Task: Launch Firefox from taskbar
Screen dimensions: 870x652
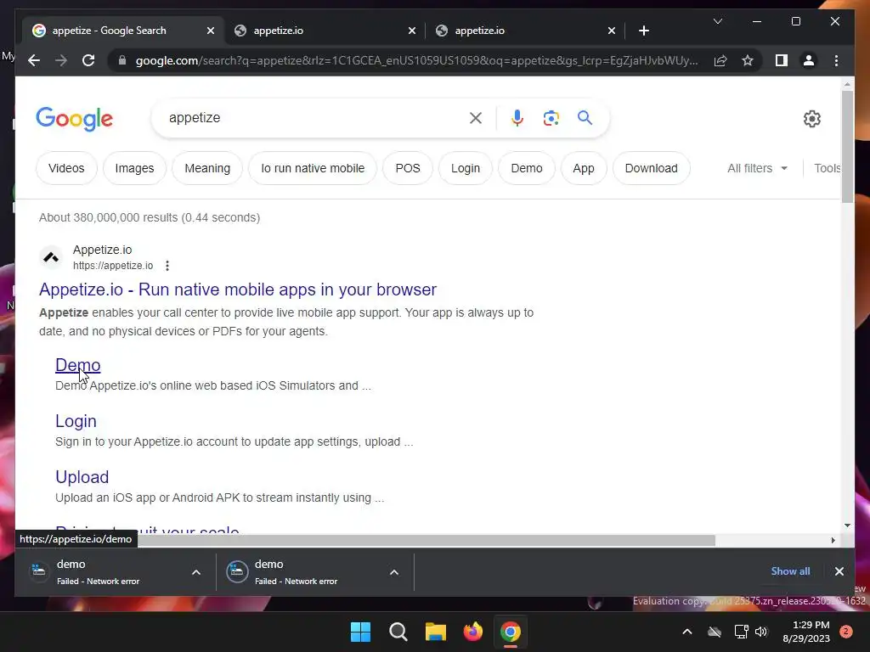Action: (472, 632)
